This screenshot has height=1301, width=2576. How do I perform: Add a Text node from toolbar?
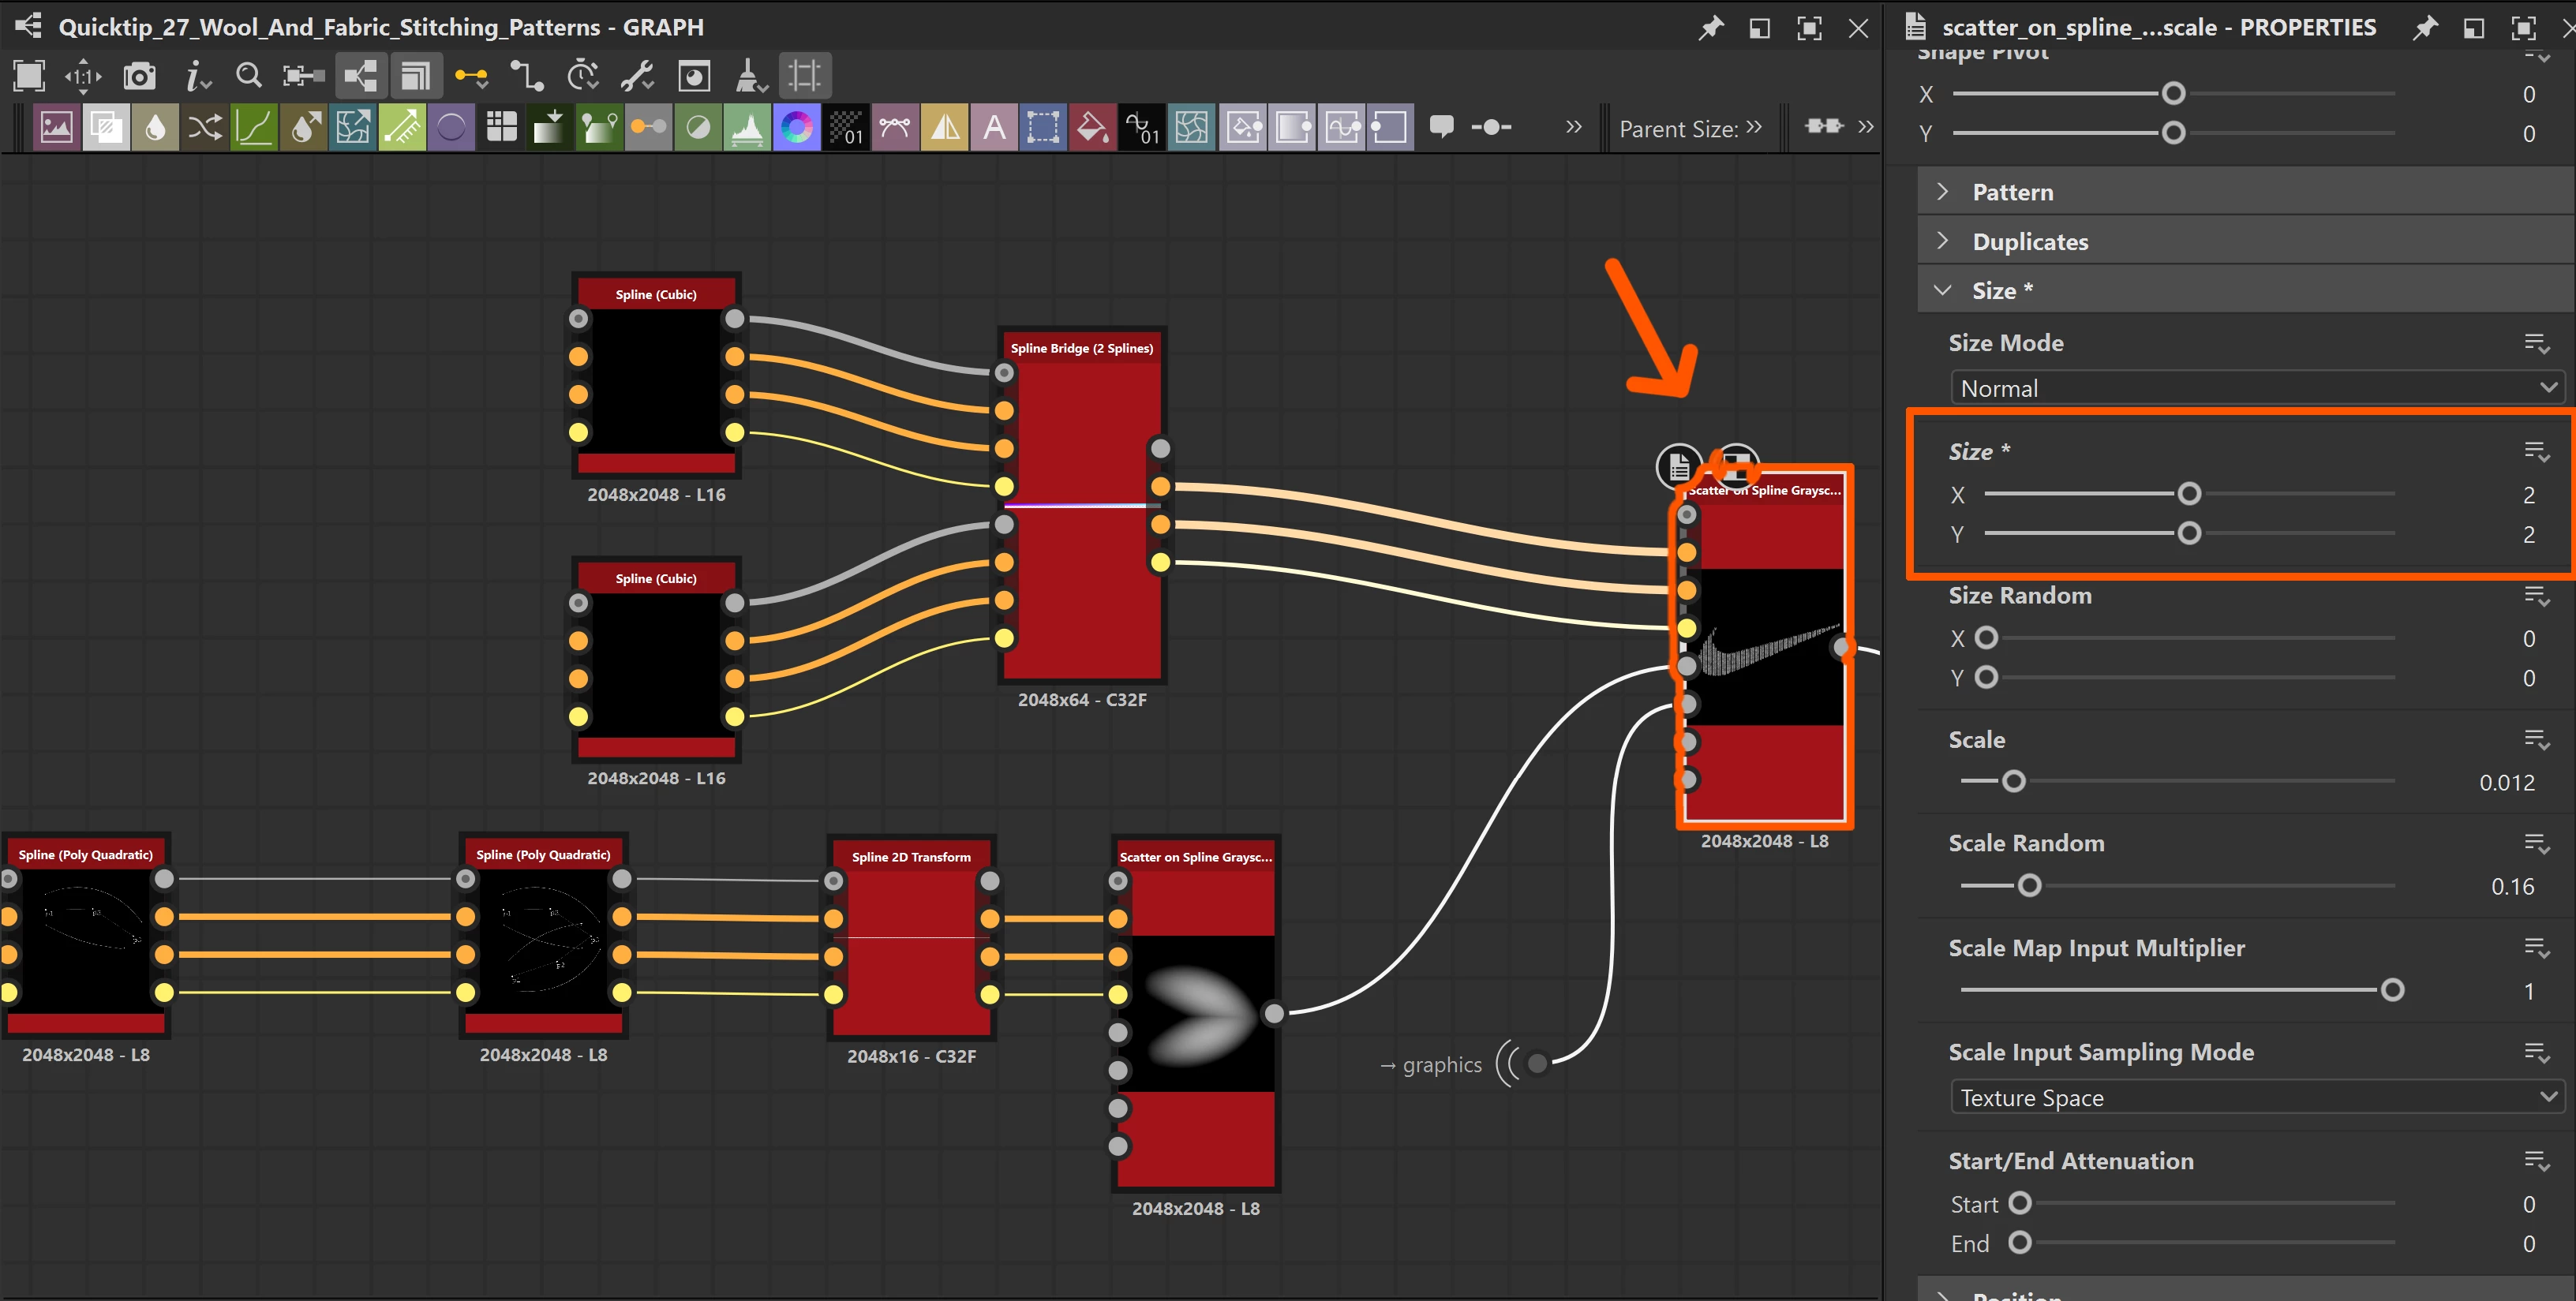click(993, 128)
